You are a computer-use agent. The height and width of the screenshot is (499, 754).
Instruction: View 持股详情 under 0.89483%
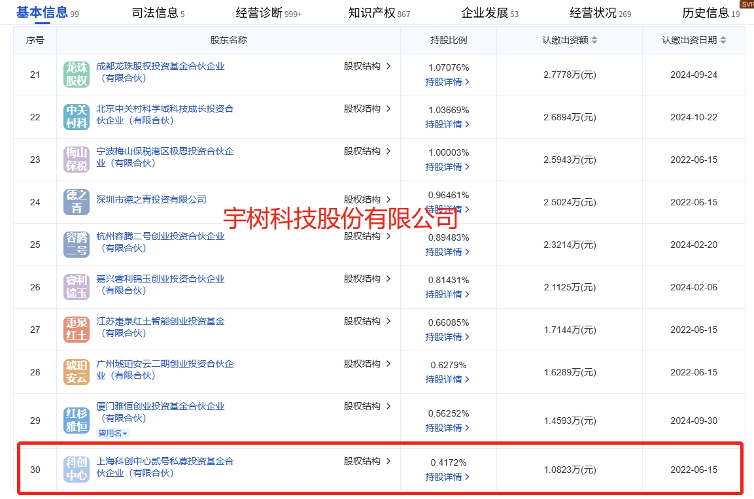447,252
